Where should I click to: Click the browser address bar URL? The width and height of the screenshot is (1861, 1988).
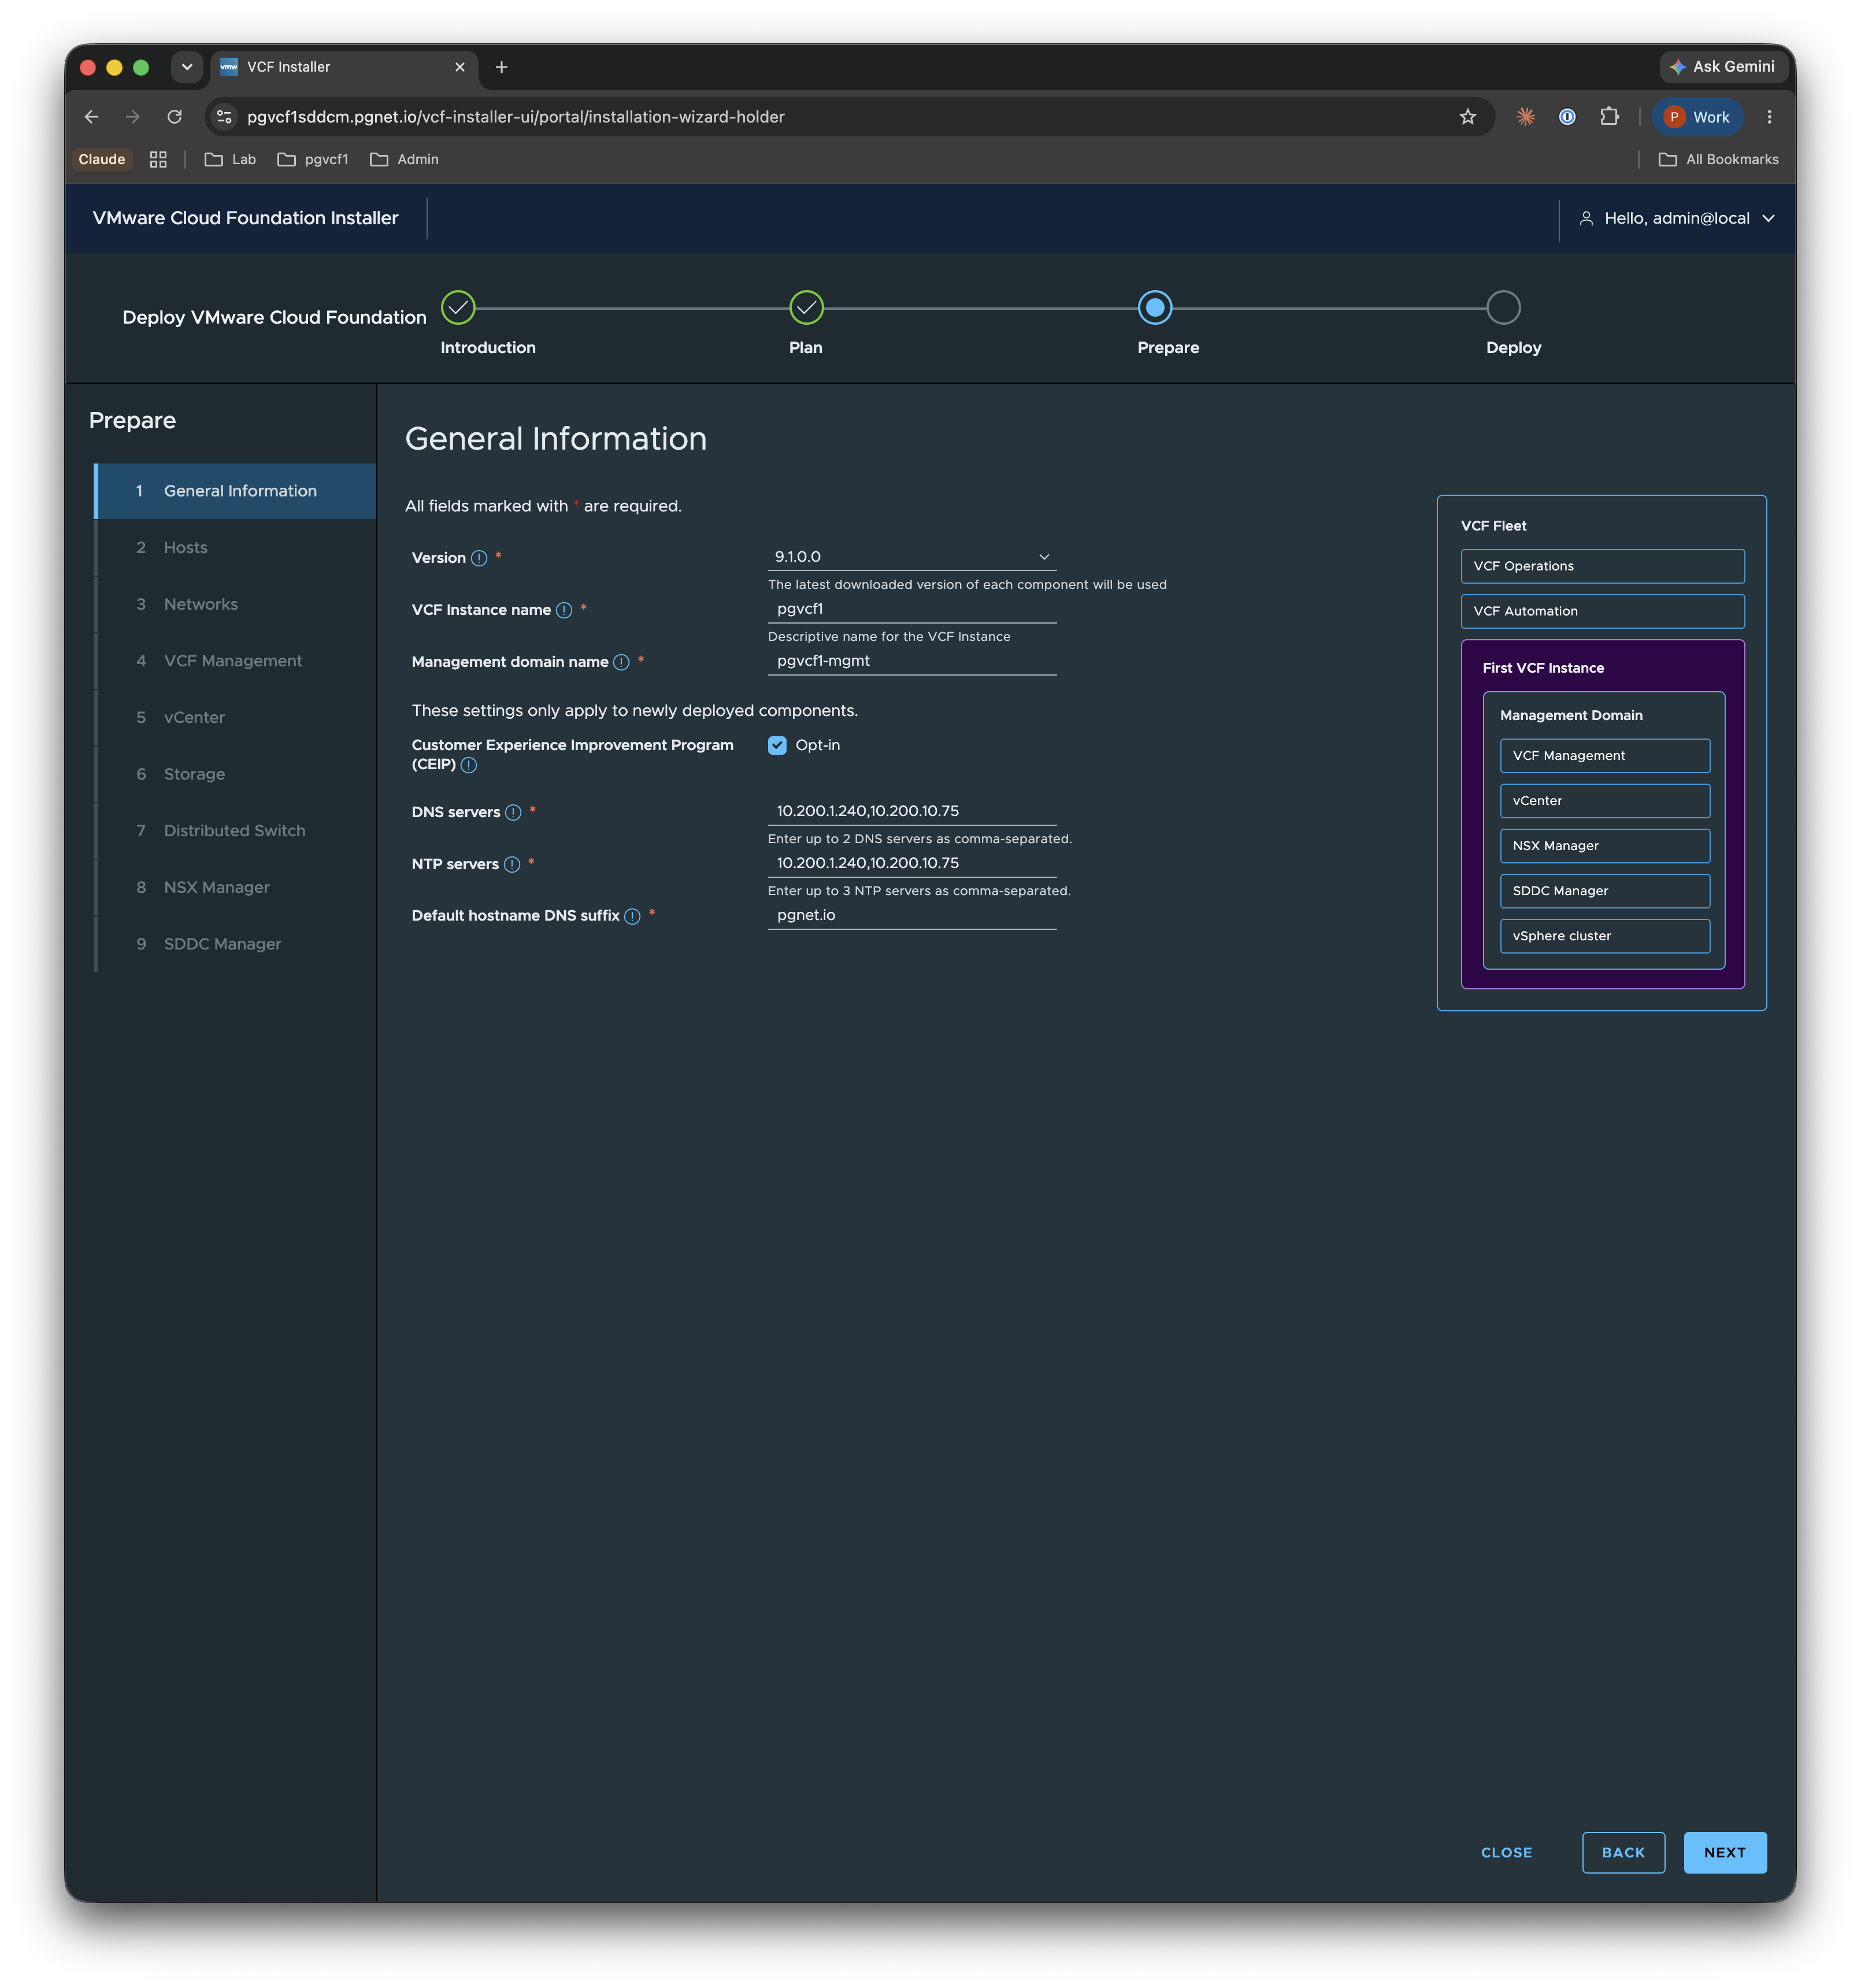coord(516,117)
